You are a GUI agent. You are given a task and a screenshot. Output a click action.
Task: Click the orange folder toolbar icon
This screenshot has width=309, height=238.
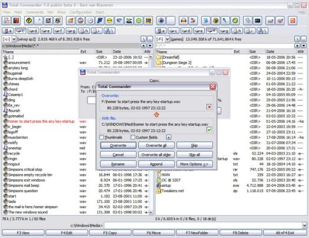[x=71, y=21]
